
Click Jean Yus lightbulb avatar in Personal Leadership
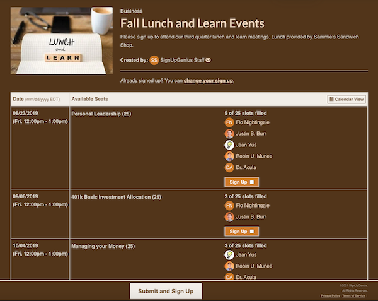coord(229,145)
